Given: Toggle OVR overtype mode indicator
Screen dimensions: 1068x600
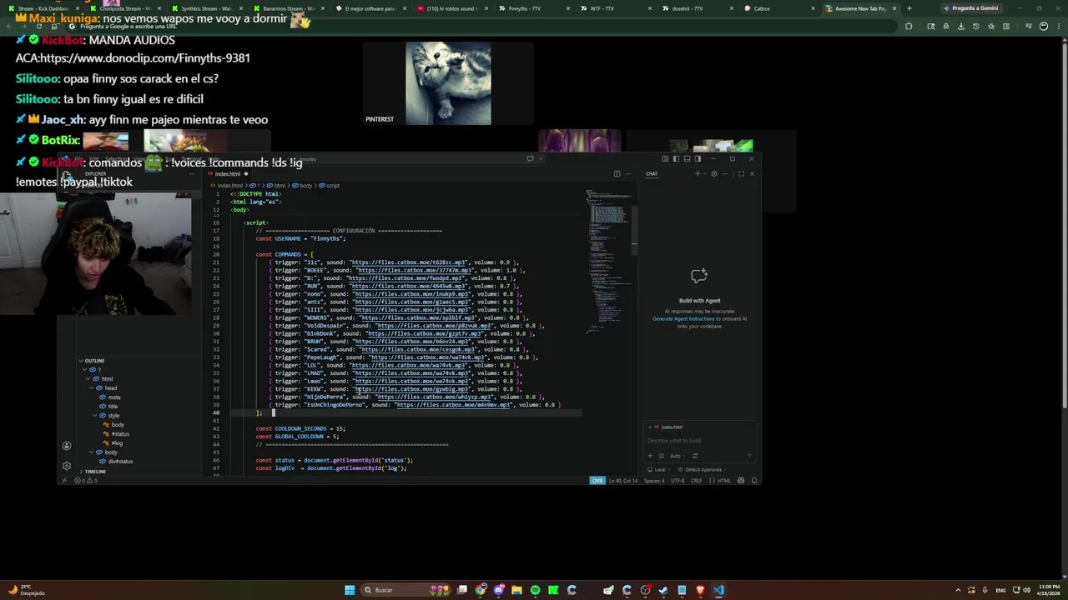Looking at the screenshot, I should [x=597, y=480].
